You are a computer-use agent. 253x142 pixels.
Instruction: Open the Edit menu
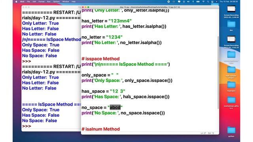[x=34, y=2]
